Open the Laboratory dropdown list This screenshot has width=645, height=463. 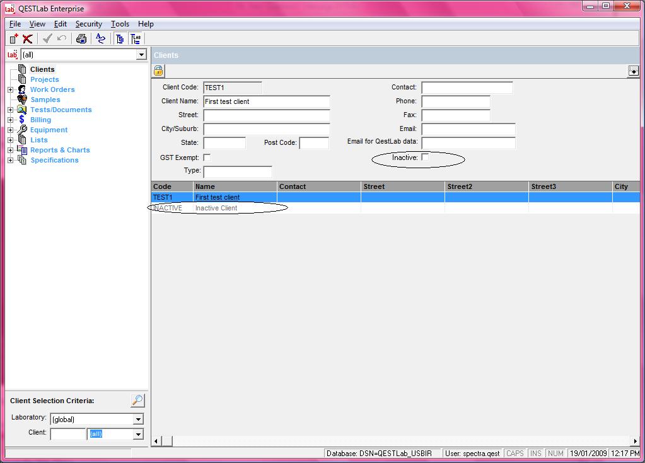(138, 420)
